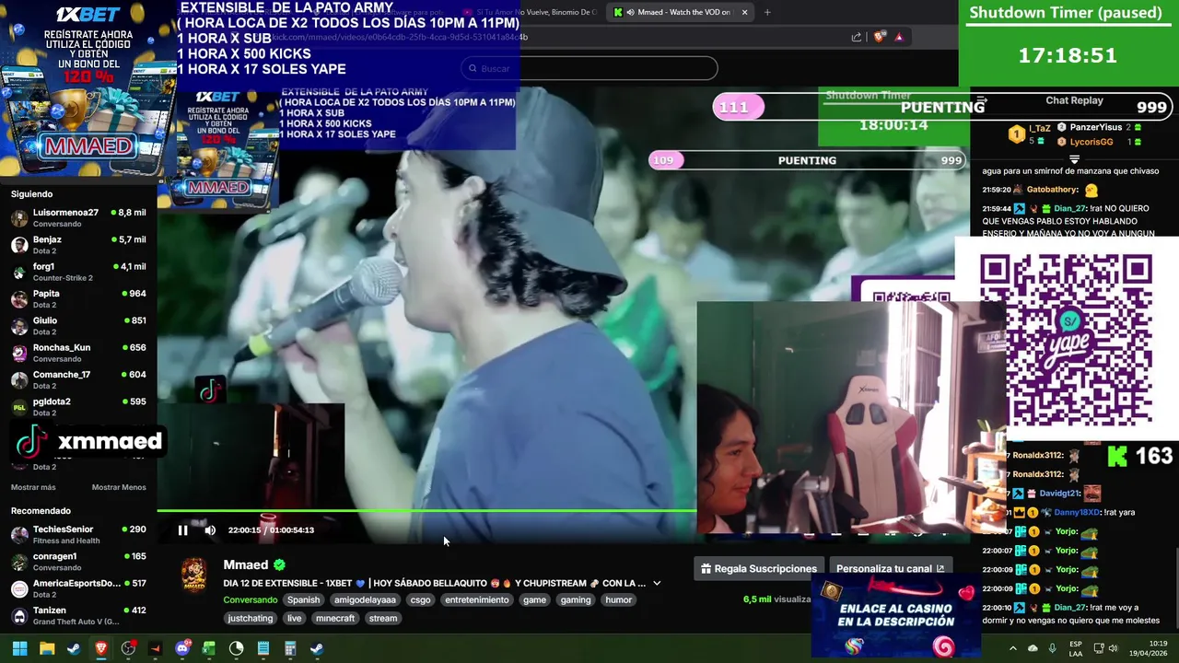Viewport: 1179px width, 663px height.
Task: Click the Mmaed channel name
Action: [x=245, y=564]
